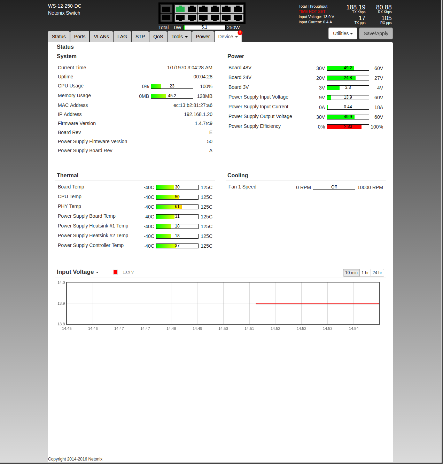
Task: Select the 10 min graph range
Action: (351, 273)
